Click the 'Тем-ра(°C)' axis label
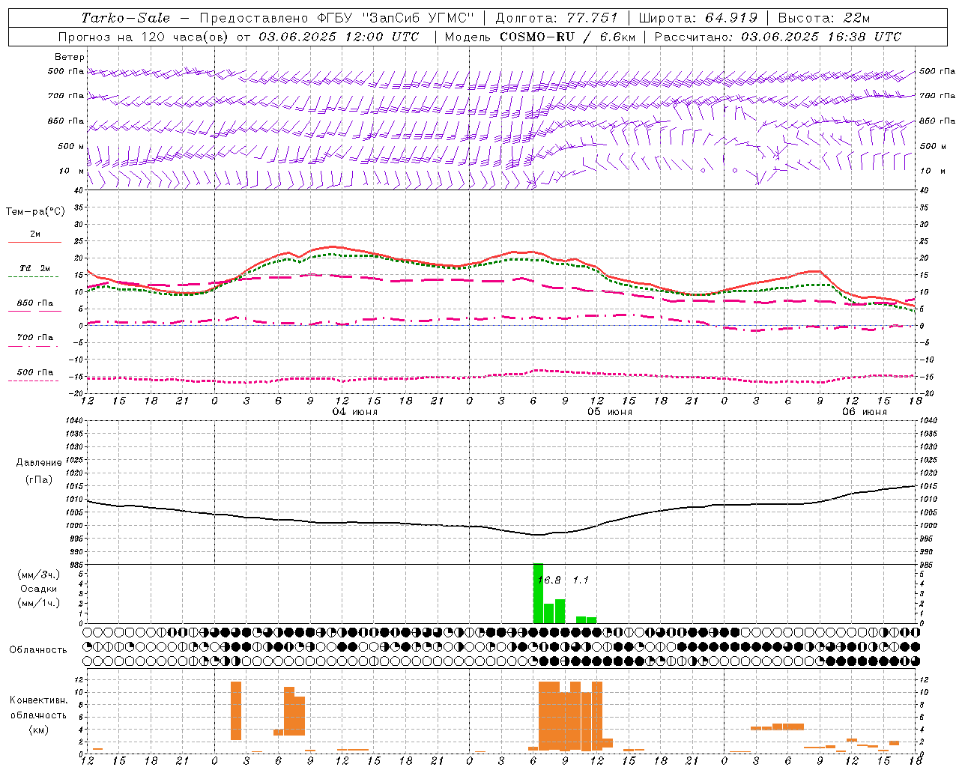 pyautogui.click(x=35, y=212)
